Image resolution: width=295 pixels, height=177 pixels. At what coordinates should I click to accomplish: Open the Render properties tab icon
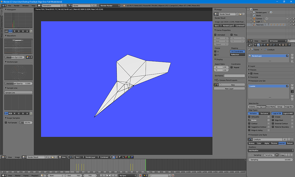(x=255, y=45)
